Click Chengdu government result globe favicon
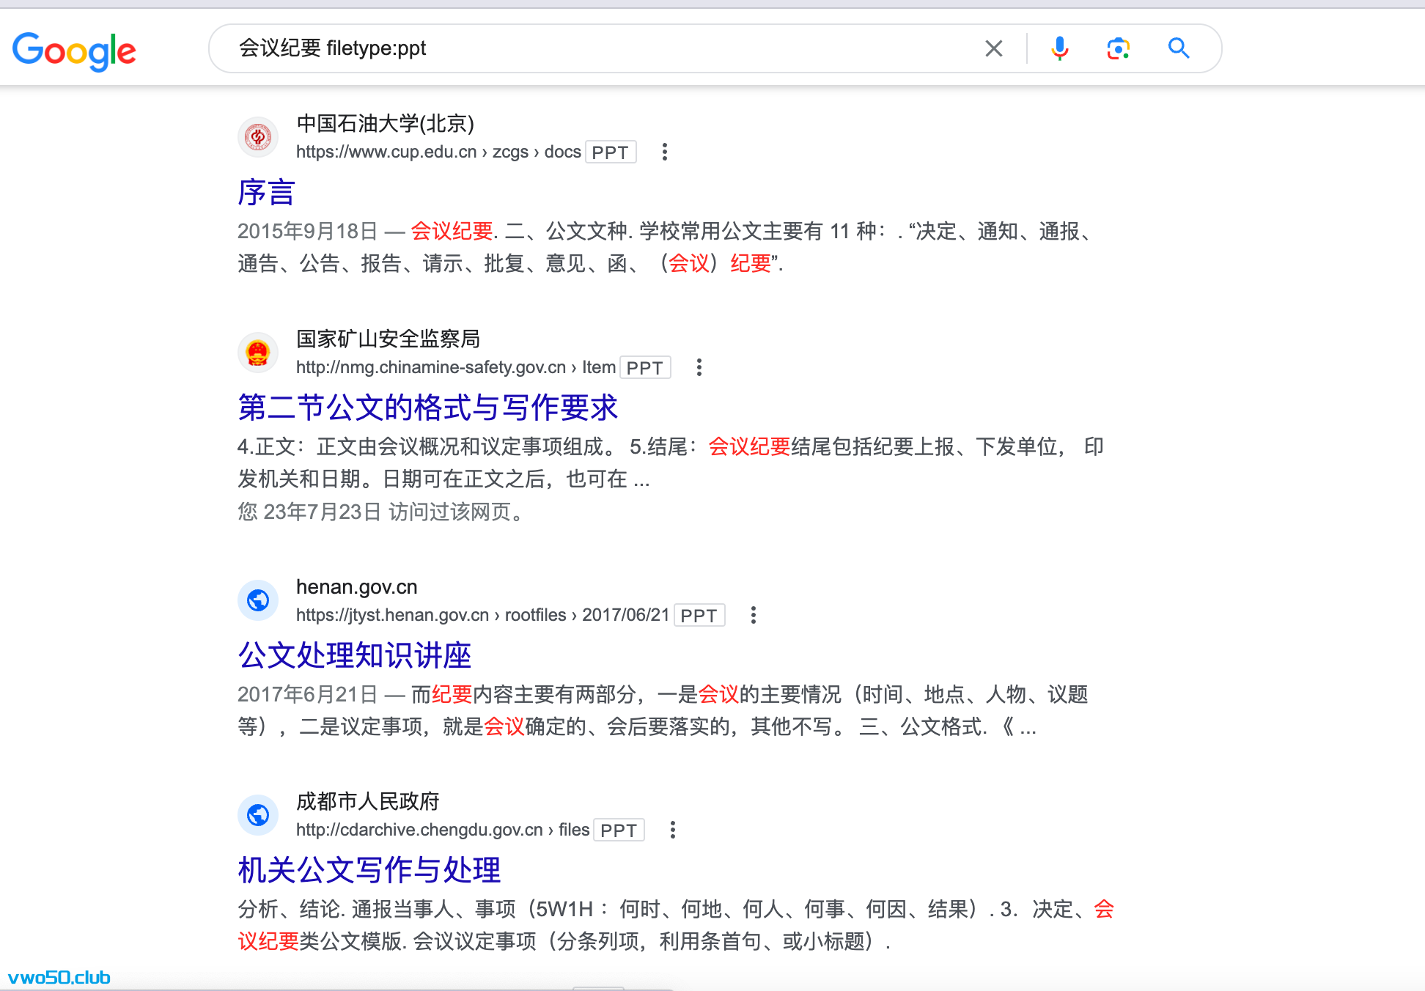The width and height of the screenshot is (1425, 991). [x=258, y=815]
